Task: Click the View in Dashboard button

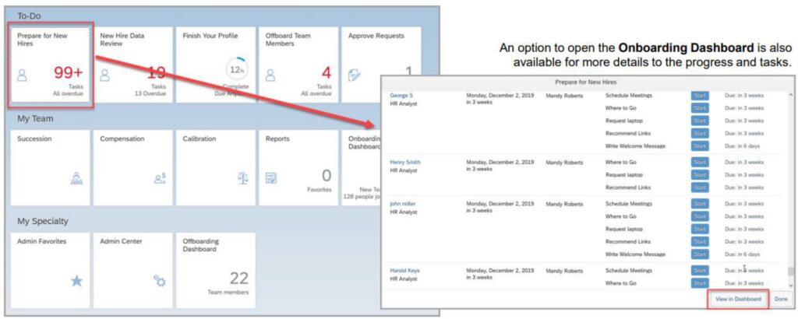Action: click(738, 300)
